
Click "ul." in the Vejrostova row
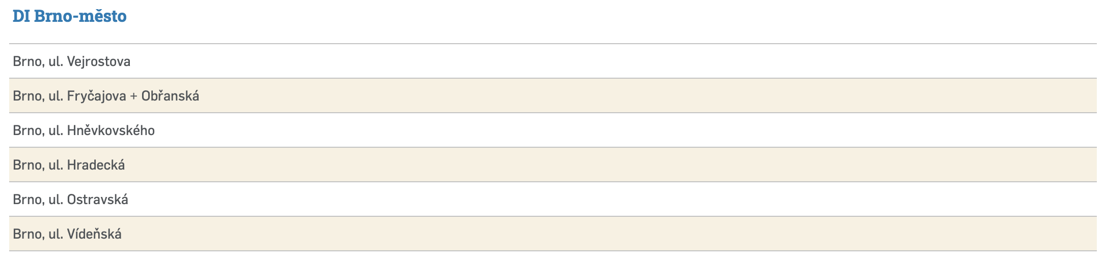(56, 61)
